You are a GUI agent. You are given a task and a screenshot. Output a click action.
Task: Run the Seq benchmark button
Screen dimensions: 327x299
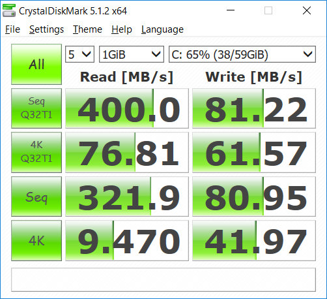(x=36, y=197)
